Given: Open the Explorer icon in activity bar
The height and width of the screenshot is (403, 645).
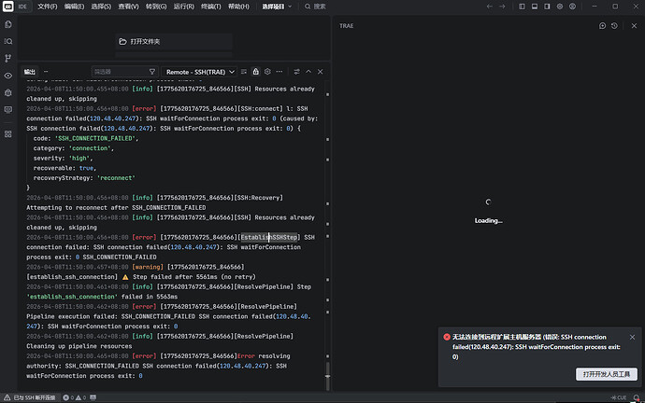Looking at the screenshot, I should 8,25.
